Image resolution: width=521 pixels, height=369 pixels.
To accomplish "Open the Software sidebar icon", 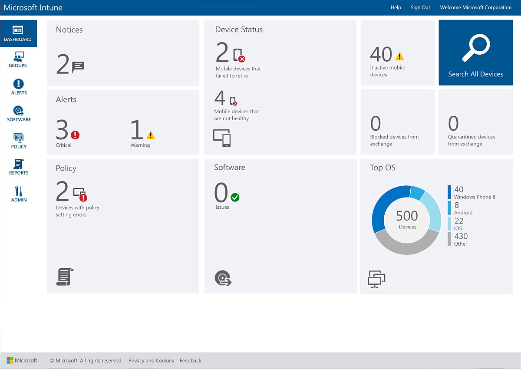I will (19, 111).
